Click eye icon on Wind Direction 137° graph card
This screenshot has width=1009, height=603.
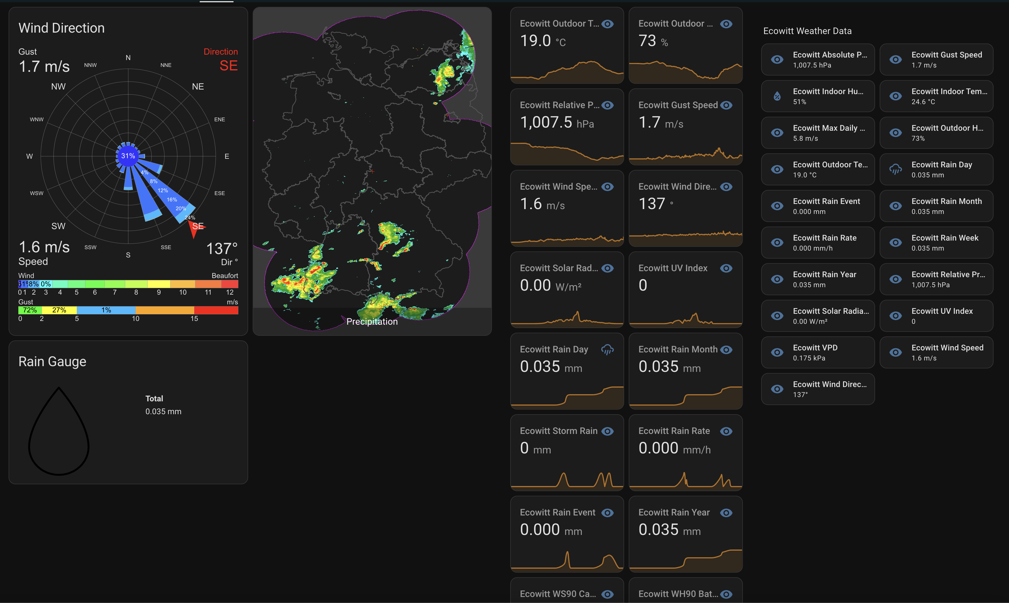click(726, 187)
